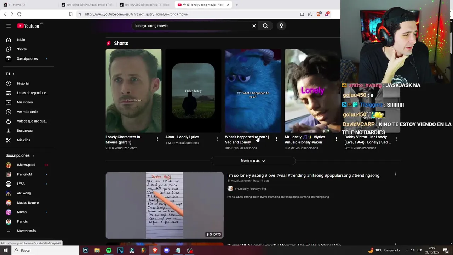Start voice search with the microphone
Image resolution: width=453 pixels, height=255 pixels.
[x=281, y=25]
